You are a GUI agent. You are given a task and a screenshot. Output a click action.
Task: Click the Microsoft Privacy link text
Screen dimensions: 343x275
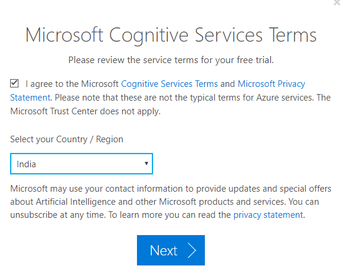(272, 84)
